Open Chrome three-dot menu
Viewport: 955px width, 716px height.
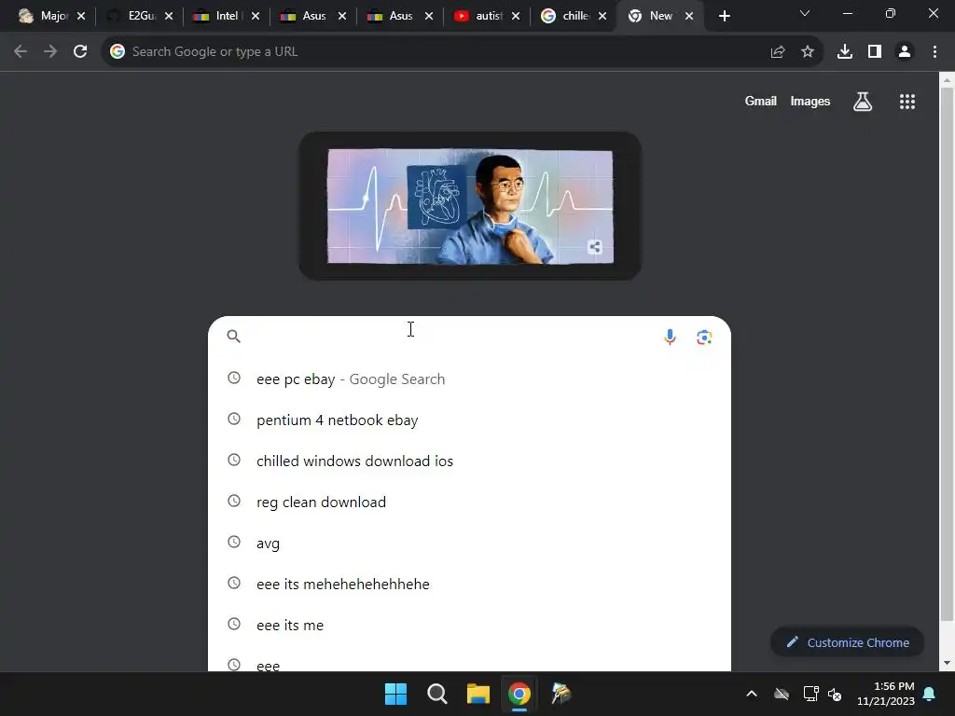click(x=934, y=52)
